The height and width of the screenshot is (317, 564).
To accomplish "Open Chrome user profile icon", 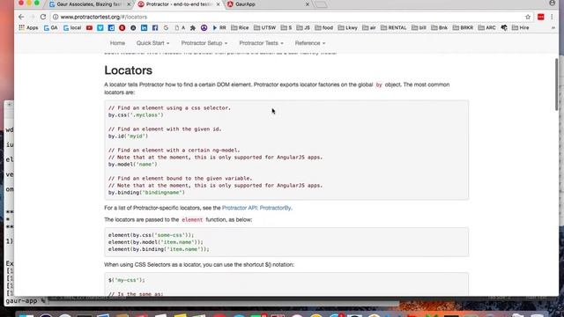I will (x=553, y=3).
